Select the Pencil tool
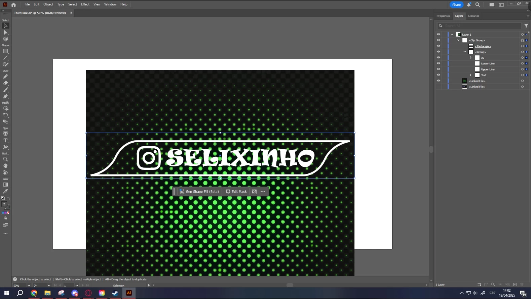 [x=5, y=77]
